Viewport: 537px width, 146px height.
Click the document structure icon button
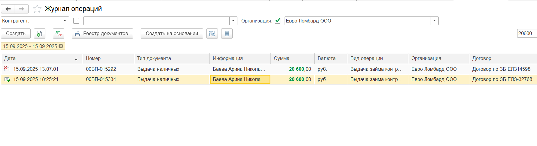tap(212, 34)
